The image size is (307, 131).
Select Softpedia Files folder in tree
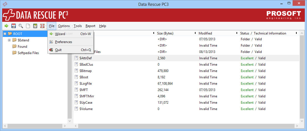tap(28, 53)
